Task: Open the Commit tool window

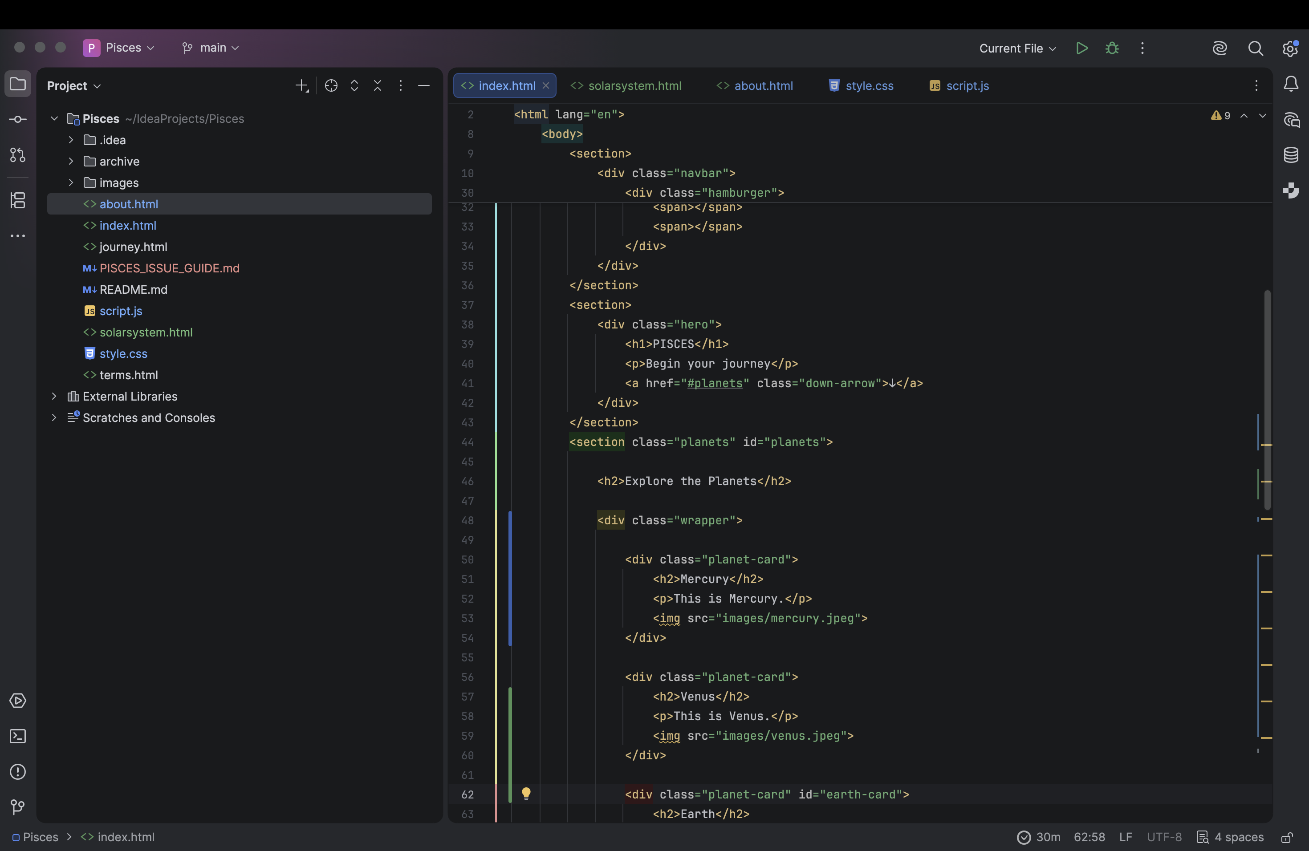Action: (18, 119)
